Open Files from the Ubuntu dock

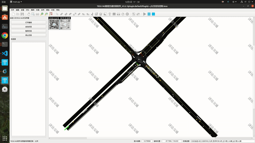(x=5, y=8)
